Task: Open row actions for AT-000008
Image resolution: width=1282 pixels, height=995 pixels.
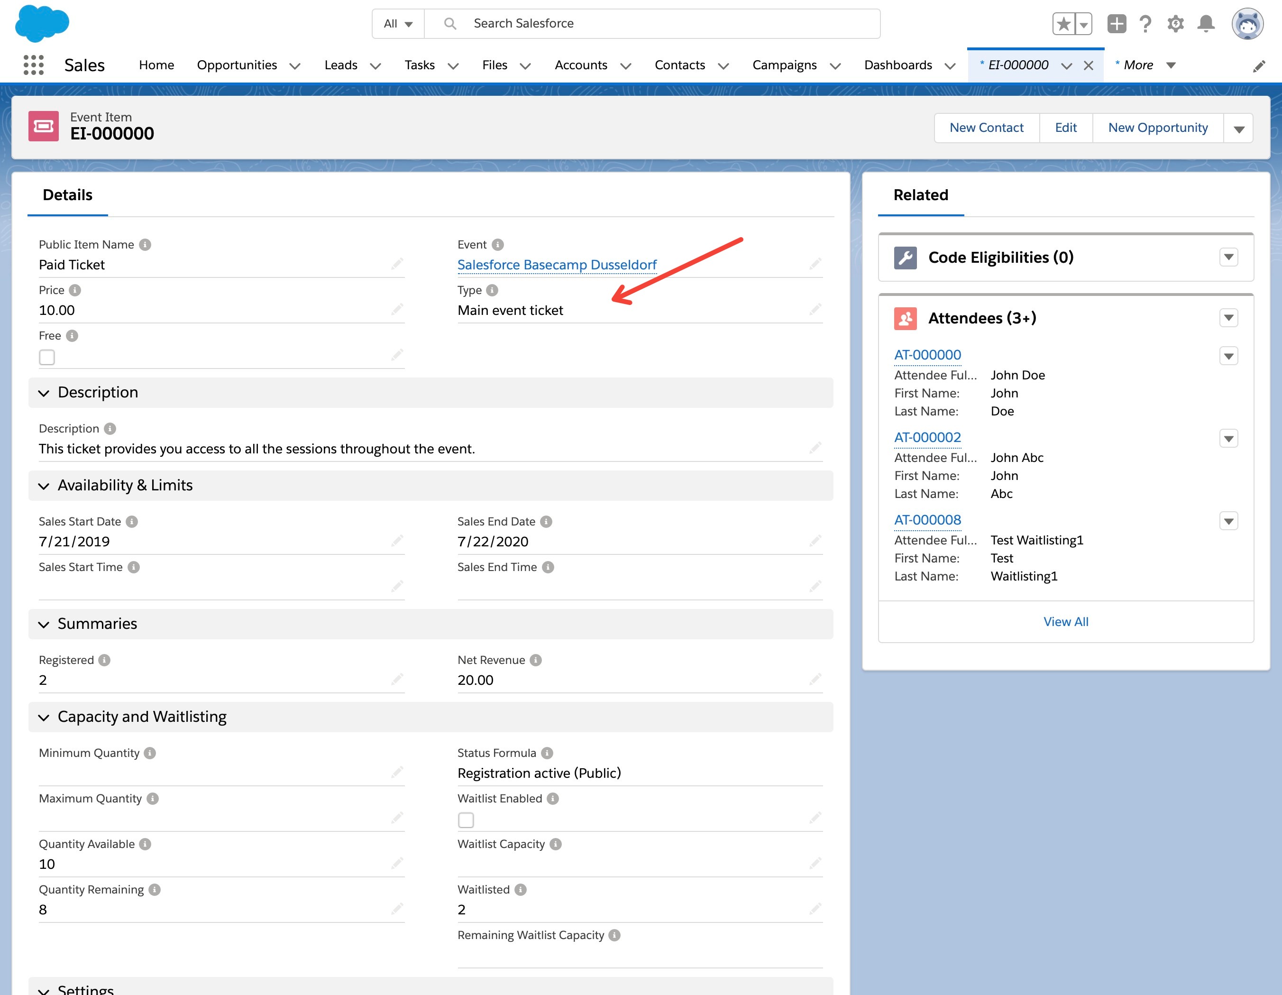Action: coord(1228,521)
